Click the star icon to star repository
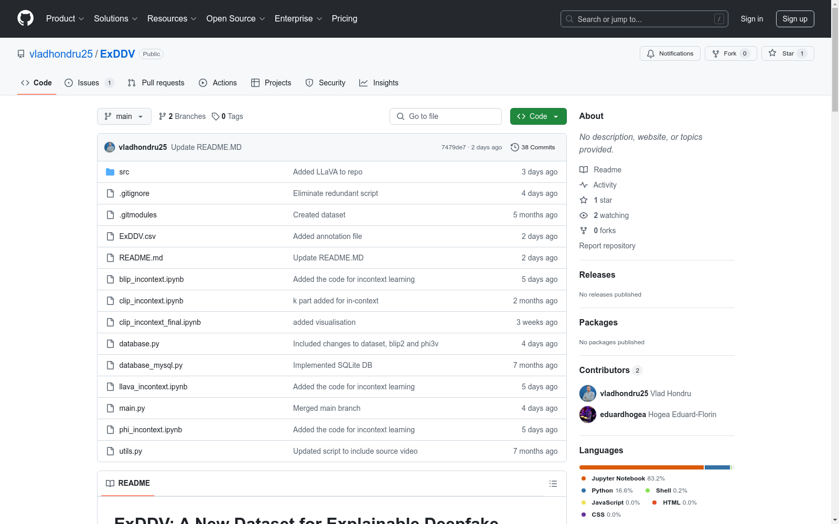Viewport: 839px width, 524px height. click(x=772, y=53)
